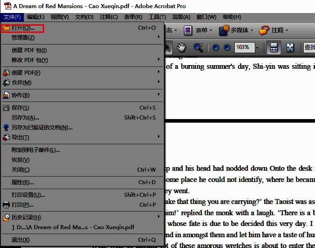Click the zoom out minus button
Image resolution: width=315 pixels, height=248 pixels.
coord(216,47)
